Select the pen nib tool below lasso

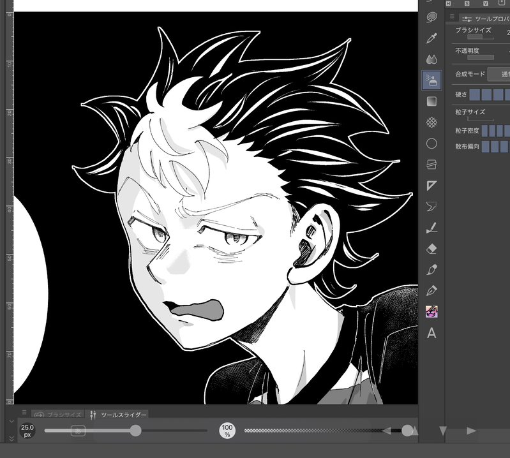[x=431, y=38]
